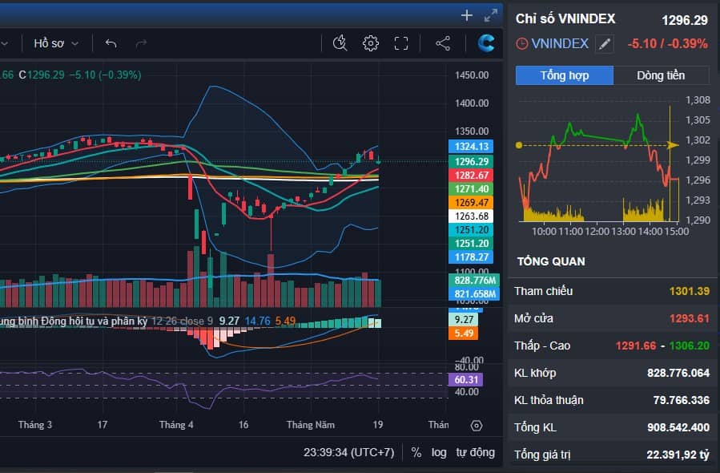
Task: Switch to the Dòng tiền tab
Action: click(x=660, y=75)
